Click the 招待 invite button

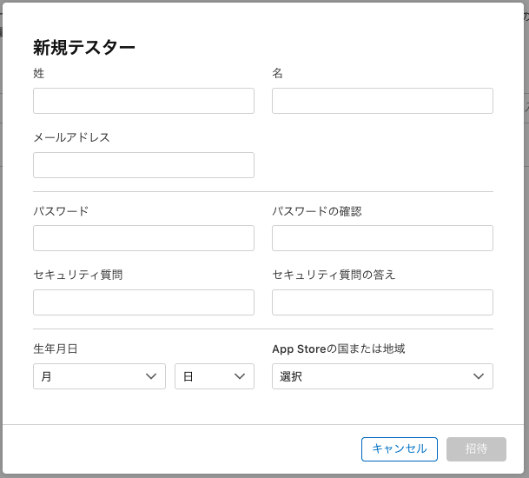tap(476, 448)
